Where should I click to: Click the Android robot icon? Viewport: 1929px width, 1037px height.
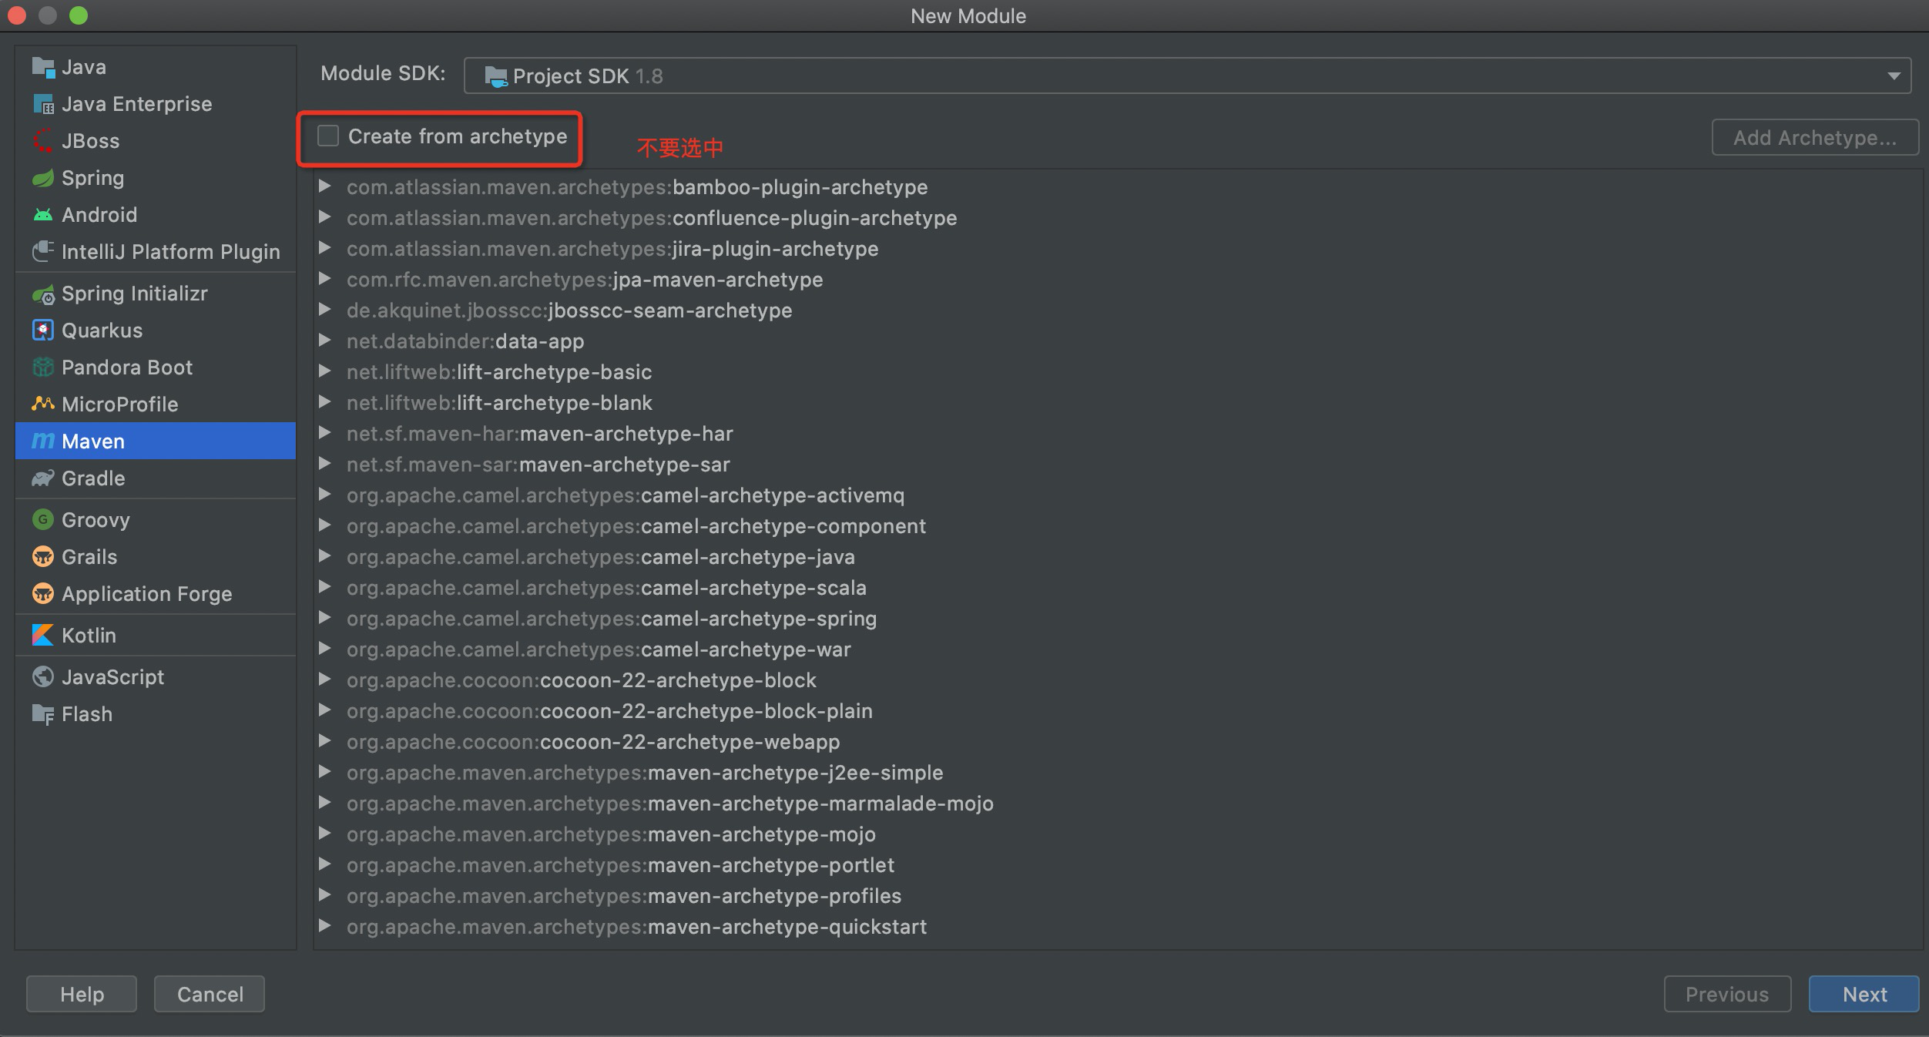pyautogui.click(x=43, y=215)
